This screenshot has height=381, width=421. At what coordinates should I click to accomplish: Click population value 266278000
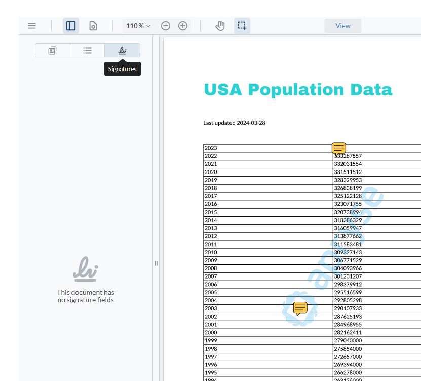(x=348, y=373)
